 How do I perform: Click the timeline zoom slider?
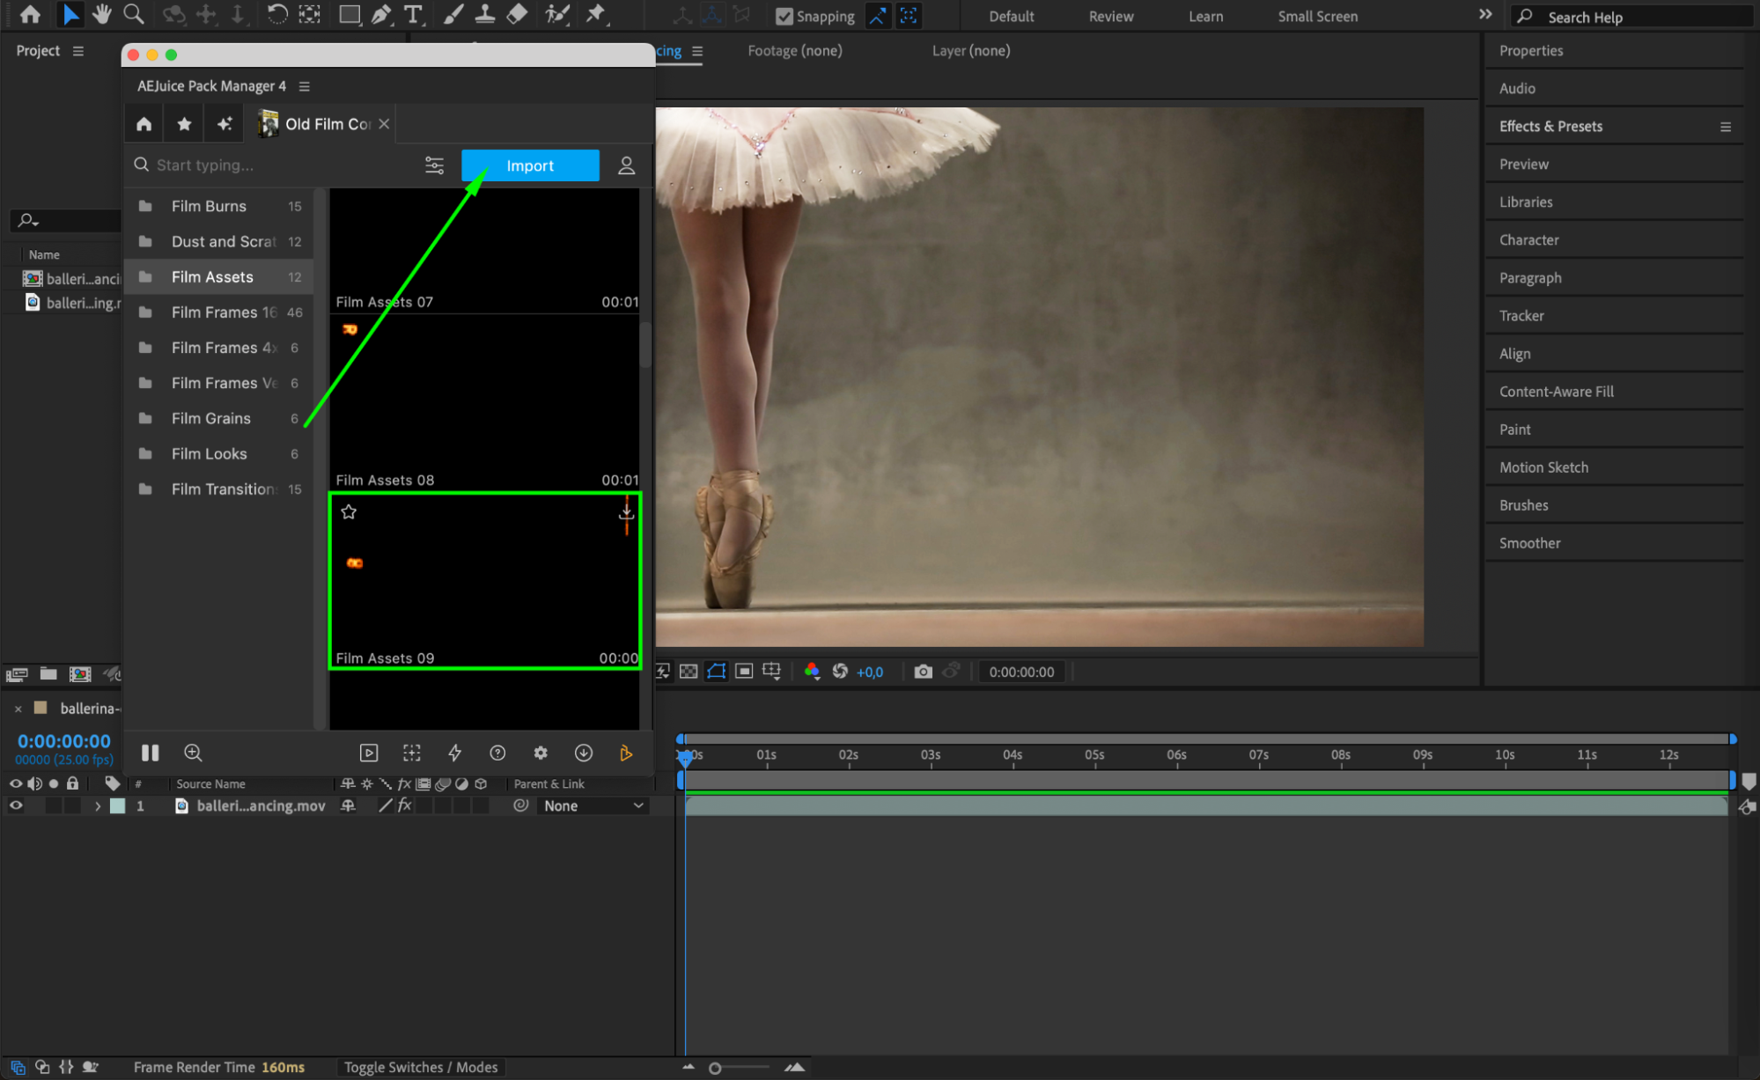click(715, 1068)
